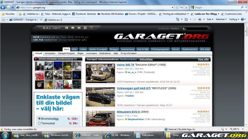The image size is (248, 139).
Task: Click the Visa alla link
Action: point(203,59)
